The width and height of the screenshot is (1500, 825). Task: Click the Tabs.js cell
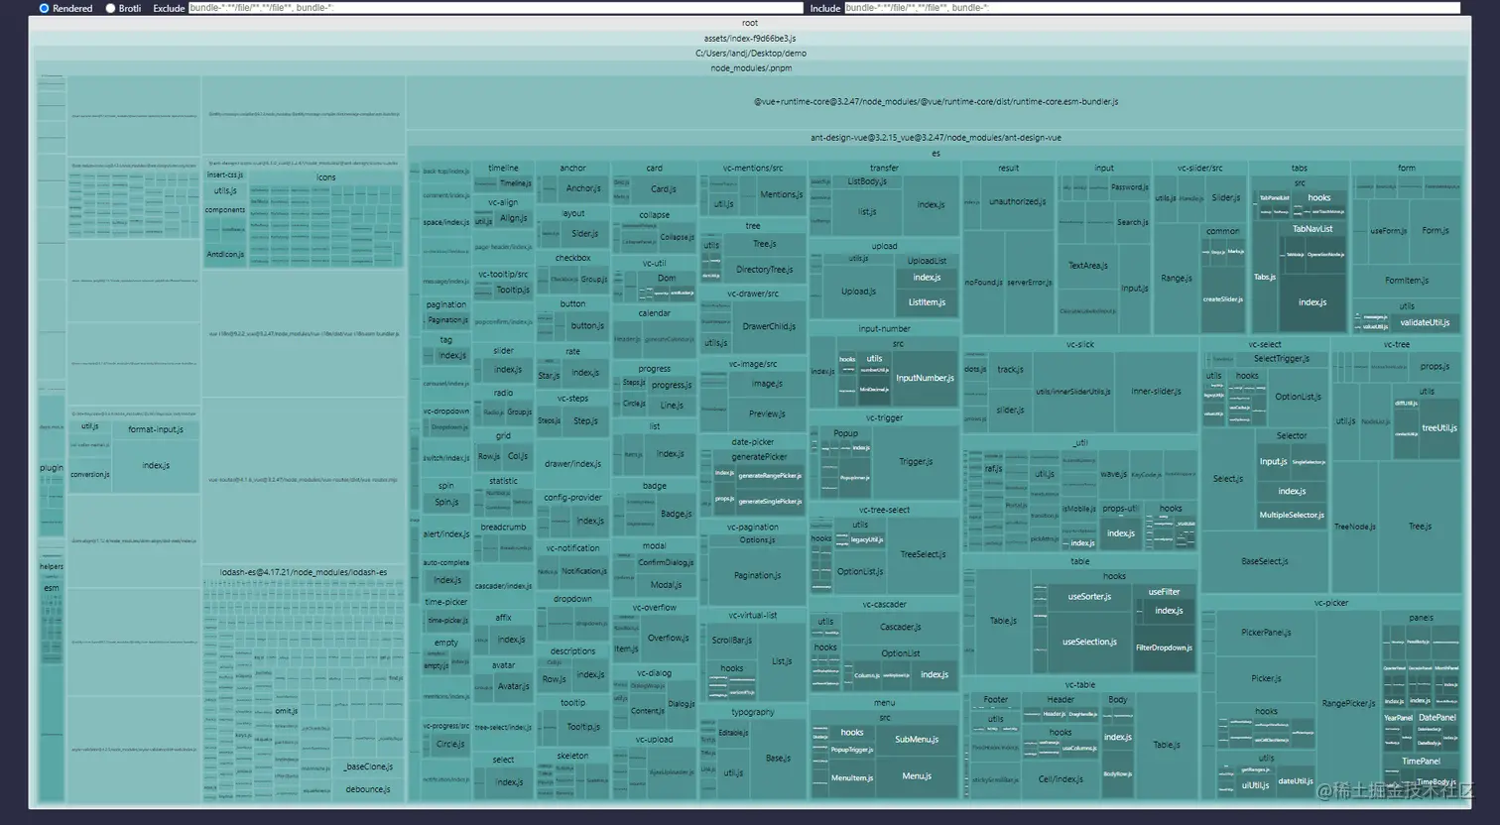[x=1264, y=278]
